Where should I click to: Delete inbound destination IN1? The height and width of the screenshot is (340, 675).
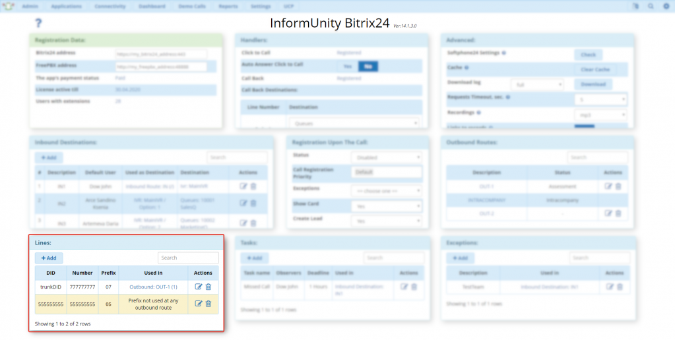253,186
